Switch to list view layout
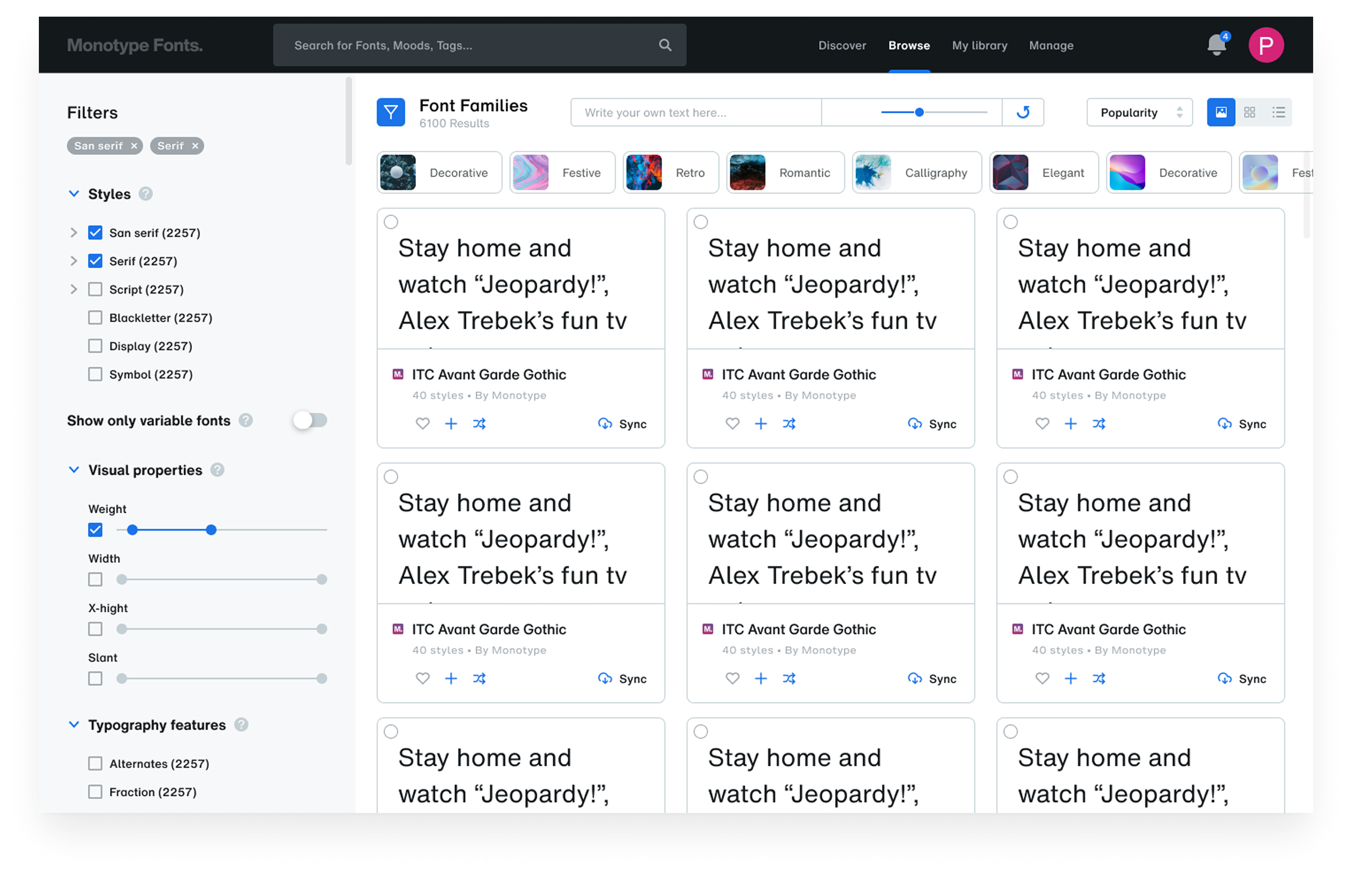The image size is (1352, 874). click(x=1279, y=112)
